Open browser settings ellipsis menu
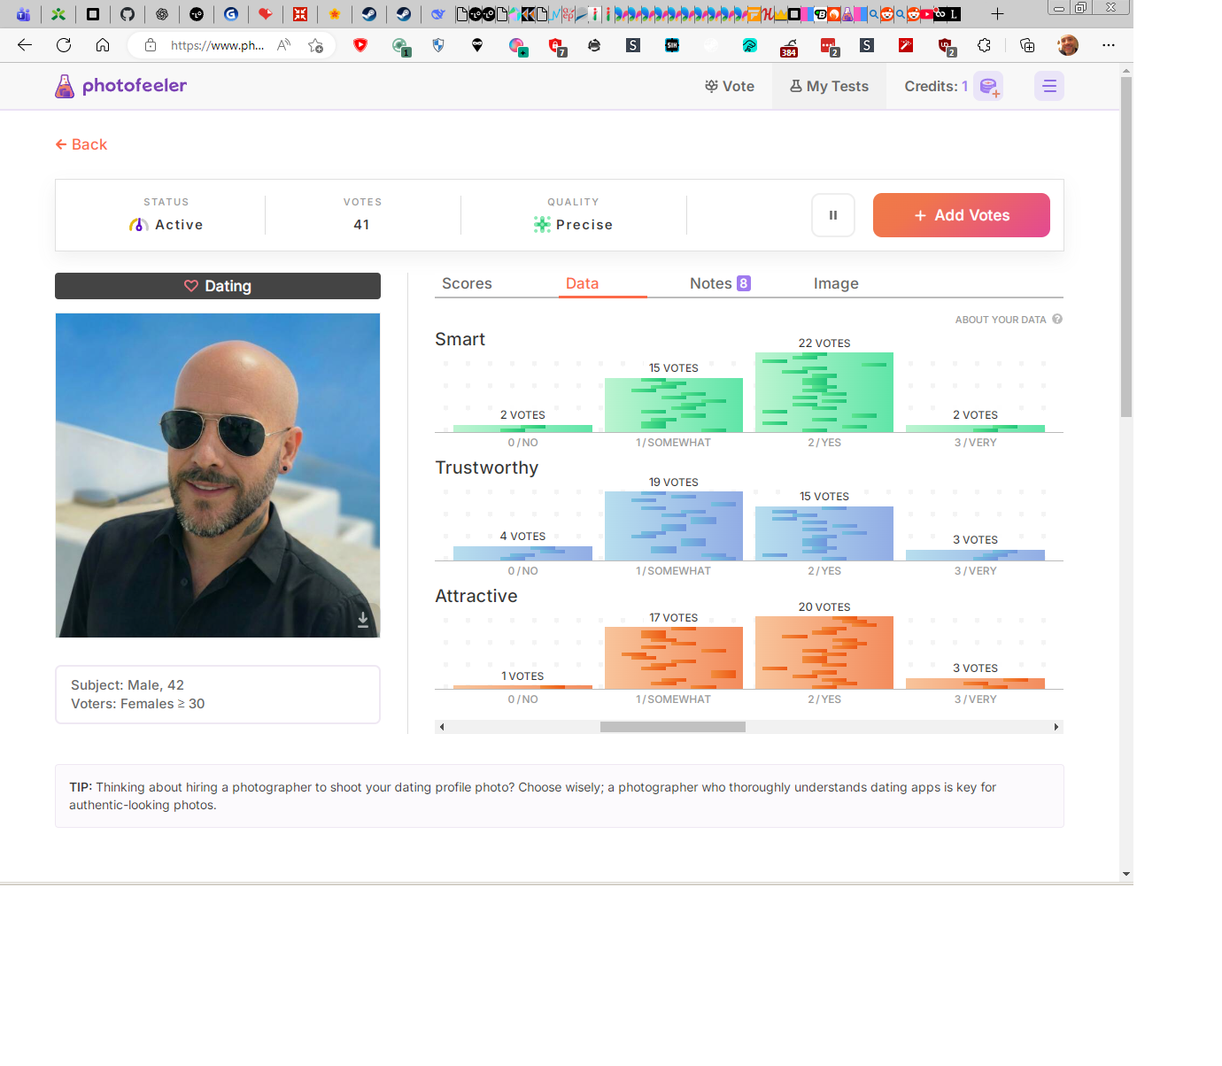 1108,45
